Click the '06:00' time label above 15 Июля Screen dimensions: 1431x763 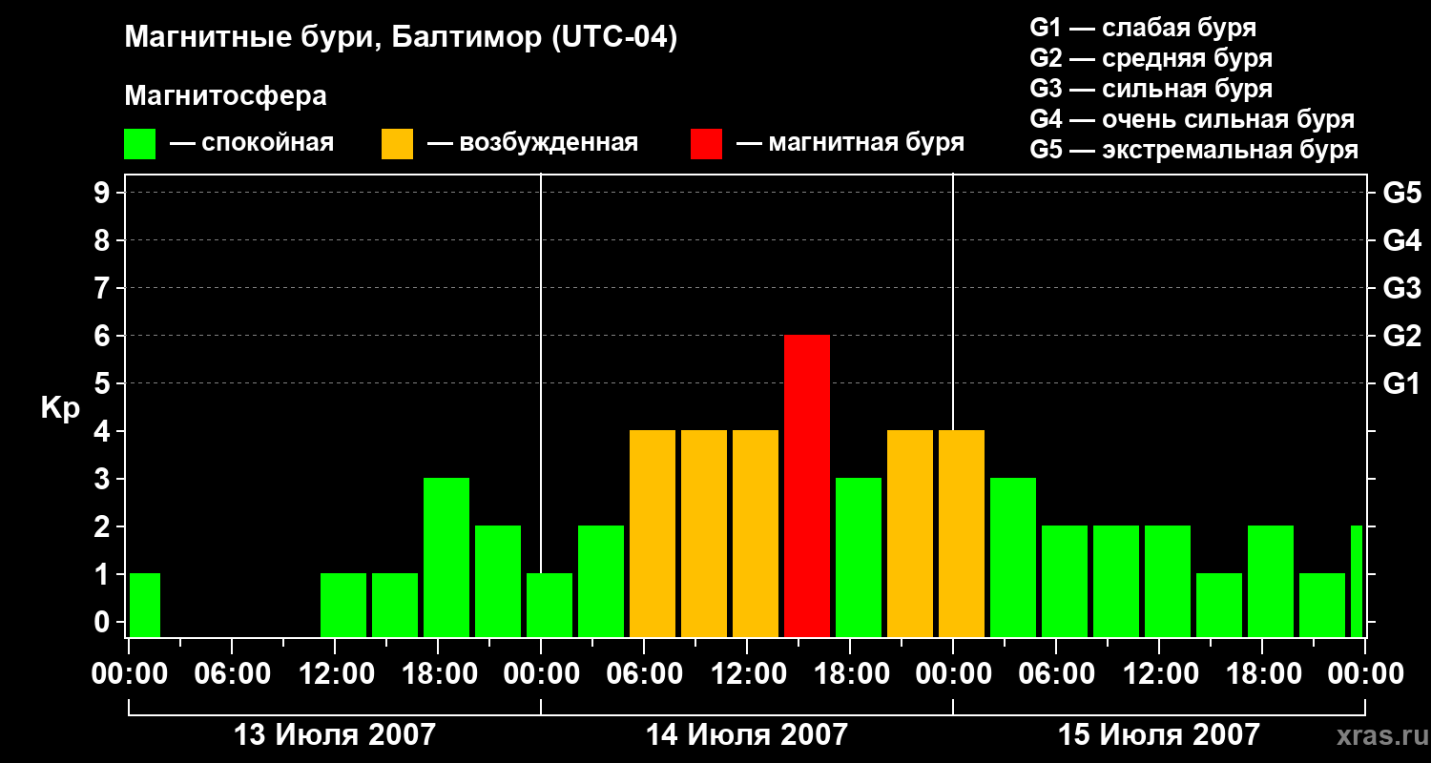click(1056, 674)
